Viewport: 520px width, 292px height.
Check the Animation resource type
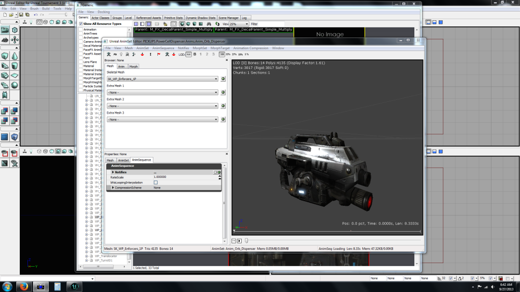[x=81, y=29]
